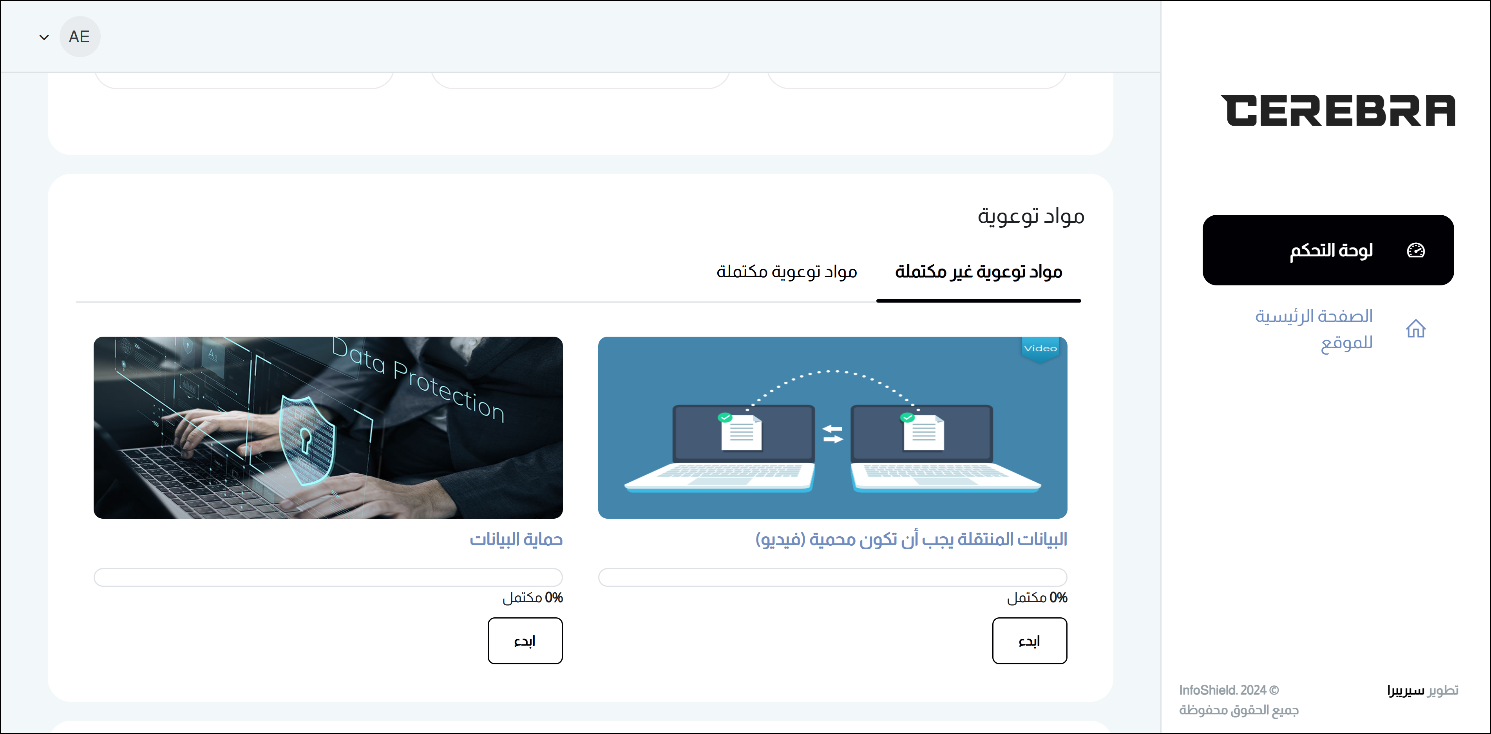This screenshot has height=734, width=1491.
Task: Click InfoShield 2024 copyright text
Action: pos(1229,691)
